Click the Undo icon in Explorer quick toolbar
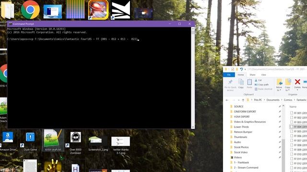The width and height of the screenshot is (307, 172). tap(241, 69)
